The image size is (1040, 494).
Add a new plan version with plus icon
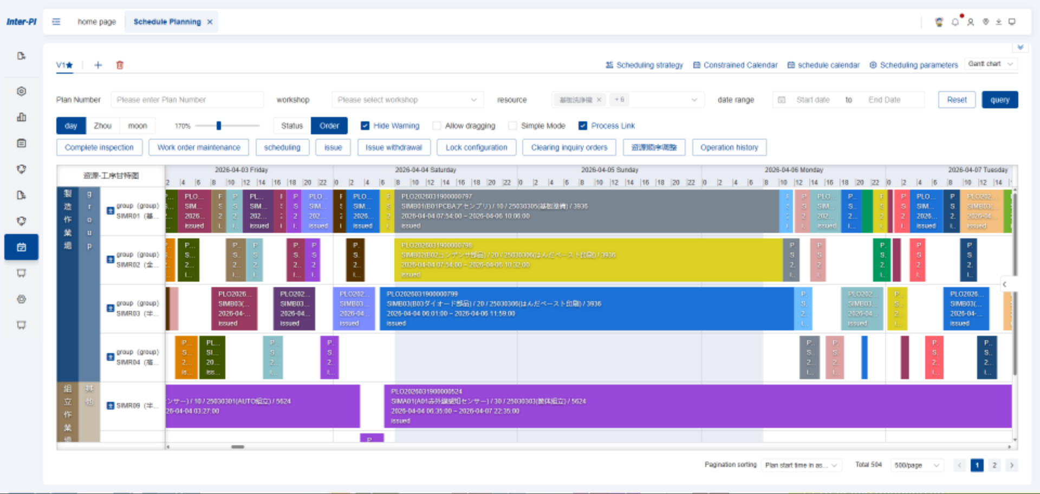tap(98, 65)
